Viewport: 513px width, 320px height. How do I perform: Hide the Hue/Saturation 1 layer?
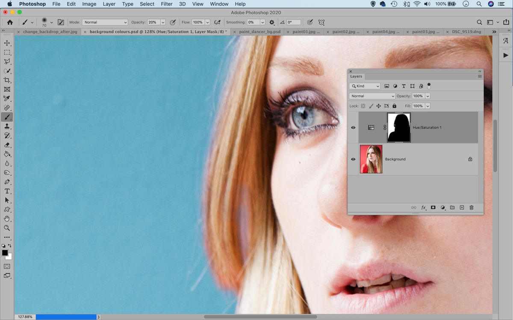tap(353, 127)
